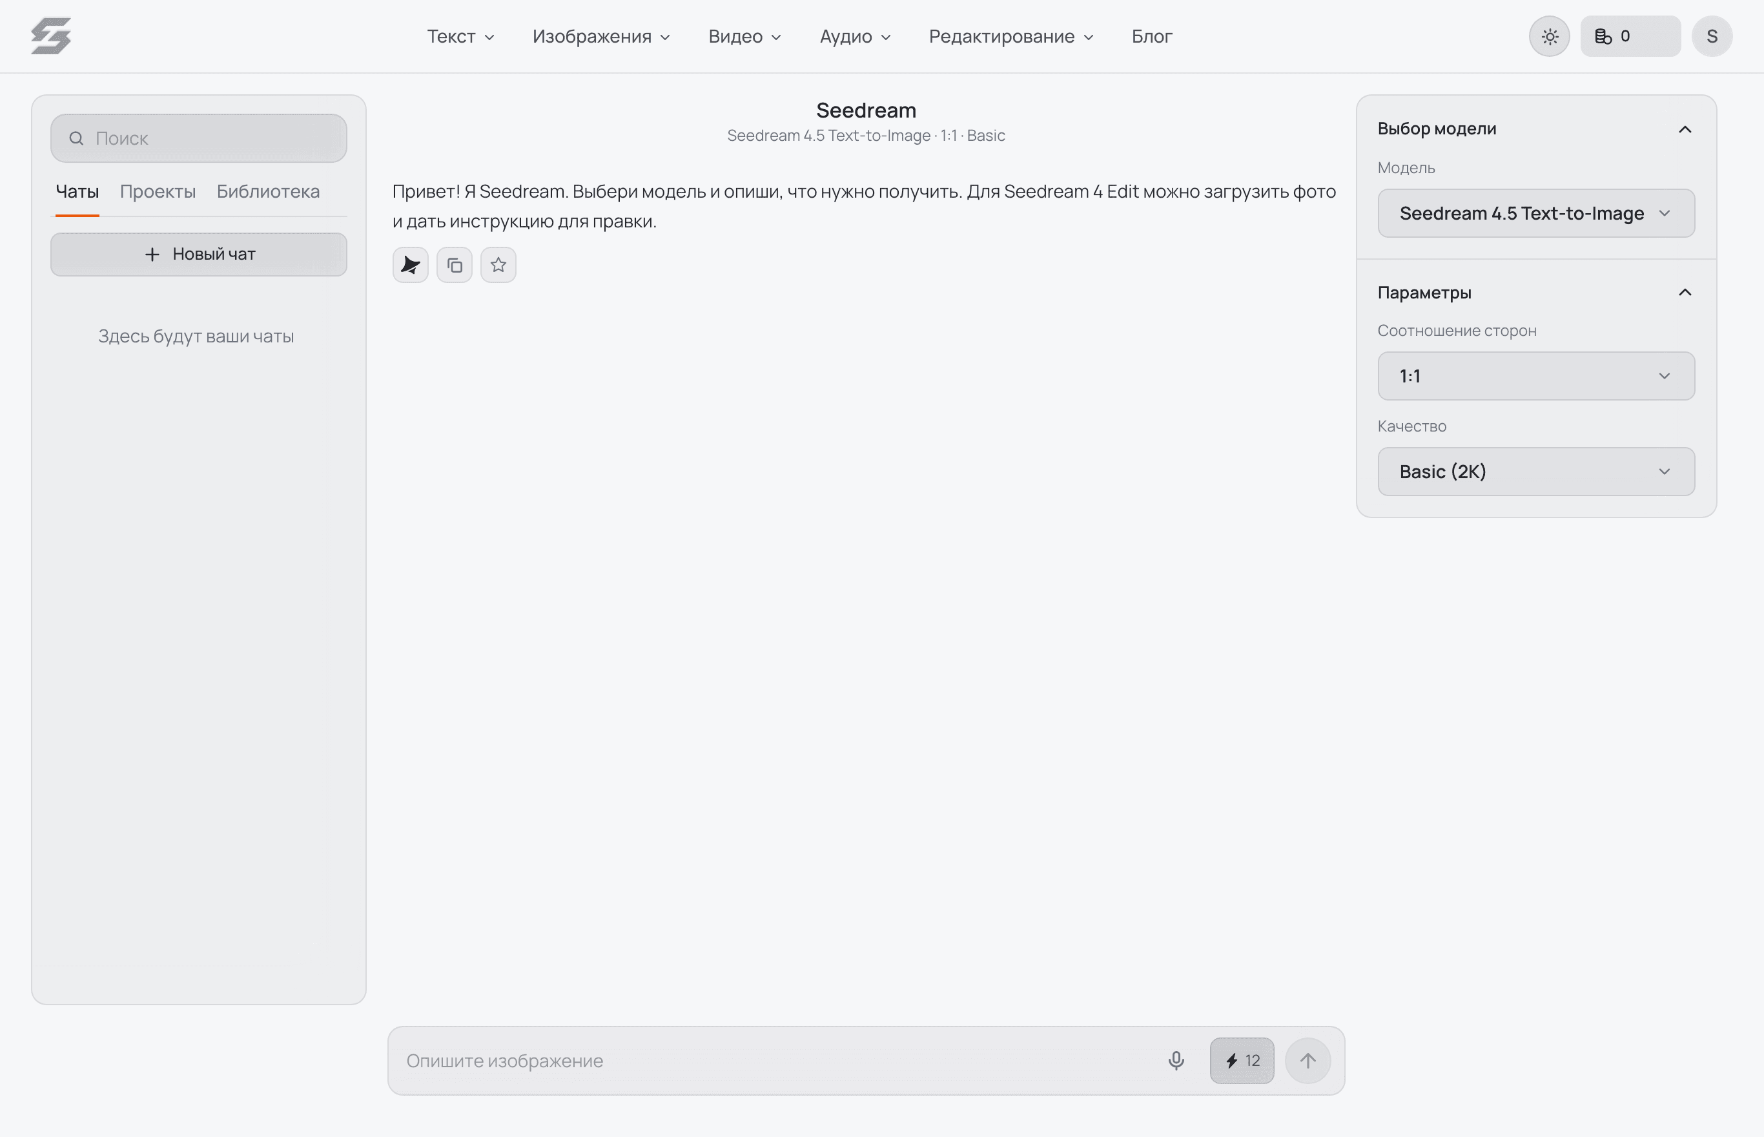Switch to the Проекты tab
Screen dimensions: 1764x1137
pos(158,192)
